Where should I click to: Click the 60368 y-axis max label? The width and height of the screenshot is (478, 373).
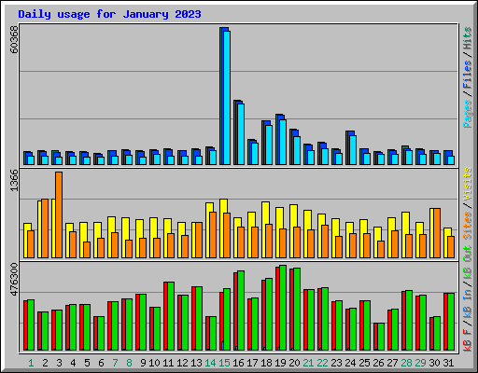coord(14,39)
